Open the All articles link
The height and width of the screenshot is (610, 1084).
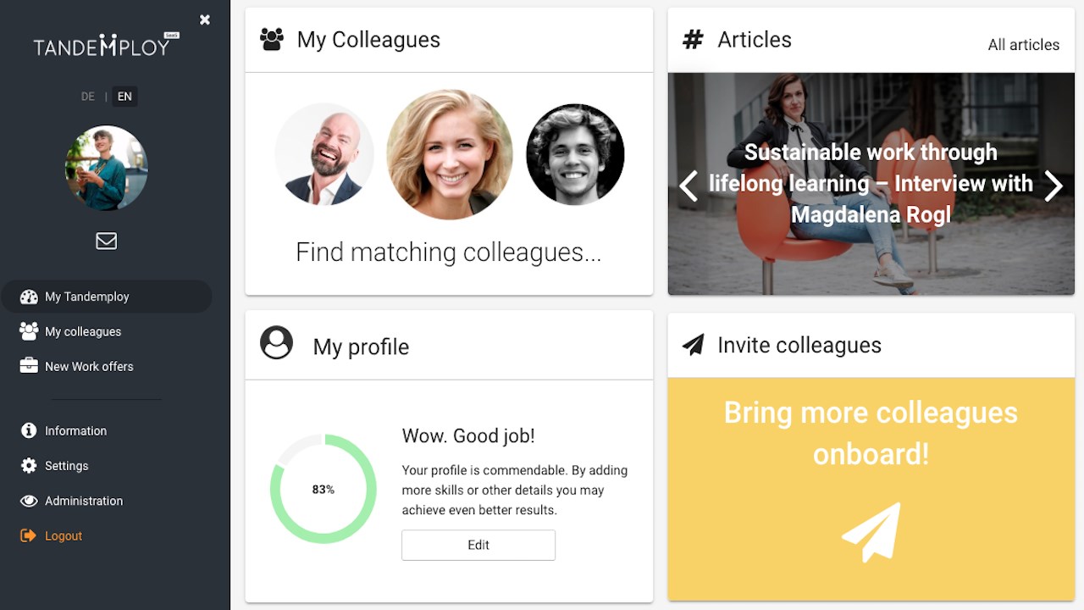(1023, 45)
